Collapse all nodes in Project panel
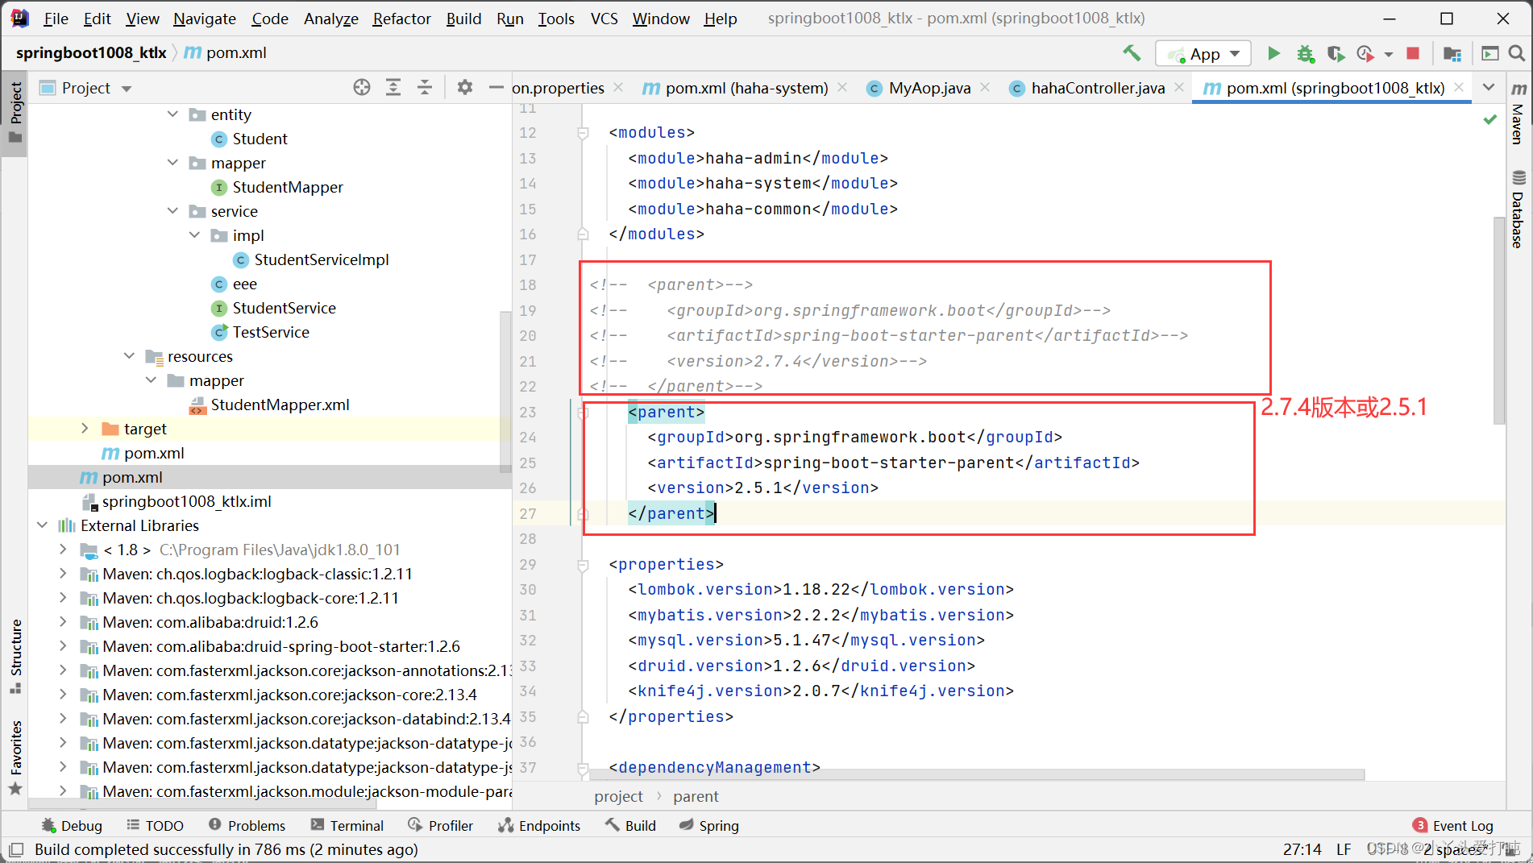 (x=425, y=87)
